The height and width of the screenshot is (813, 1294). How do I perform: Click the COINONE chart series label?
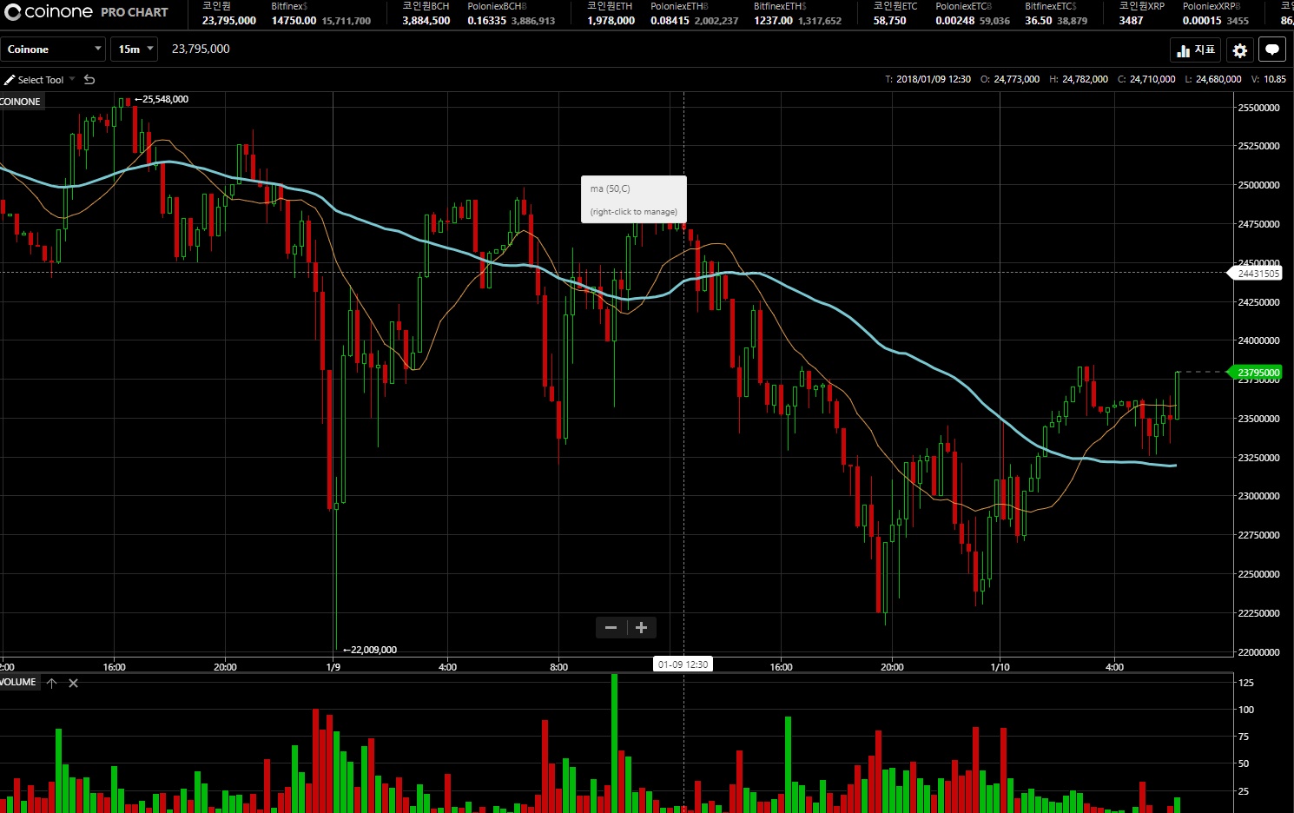21,102
